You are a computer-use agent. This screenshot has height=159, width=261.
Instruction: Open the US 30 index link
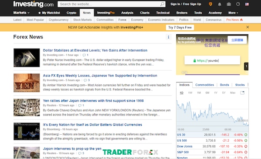click(x=181, y=135)
